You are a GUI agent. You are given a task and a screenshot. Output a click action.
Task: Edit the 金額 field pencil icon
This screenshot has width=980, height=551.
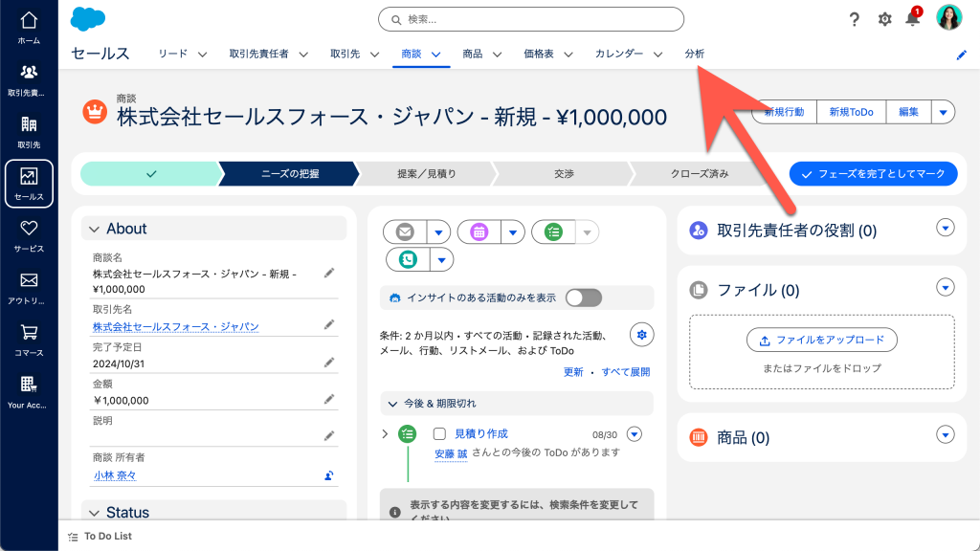click(329, 399)
